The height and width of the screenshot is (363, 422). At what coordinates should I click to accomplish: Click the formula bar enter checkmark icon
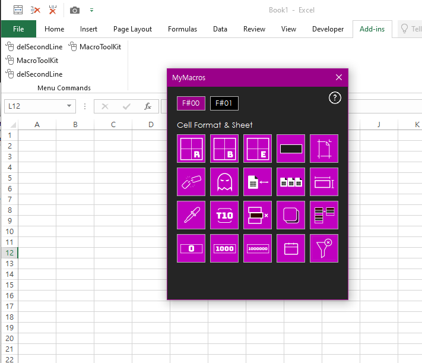click(126, 106)
